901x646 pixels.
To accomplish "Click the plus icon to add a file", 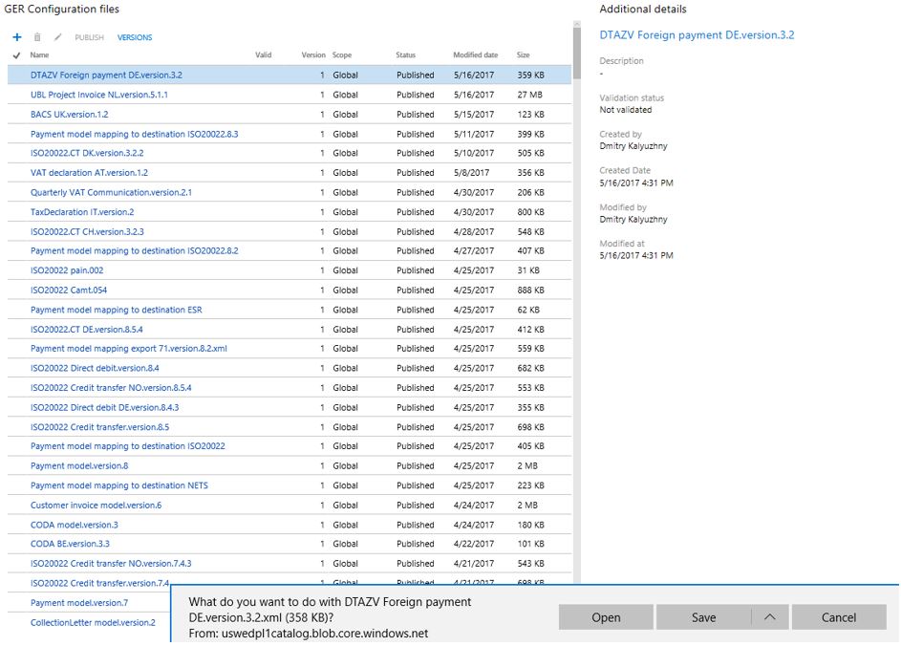I will 17,37.
